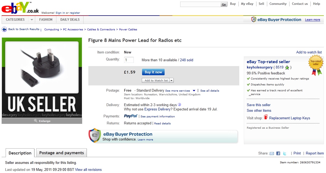This screenshot has width=326, height=173.
Task: Click the Go search button
Action: pyautogui.click(x=224, y=5)
